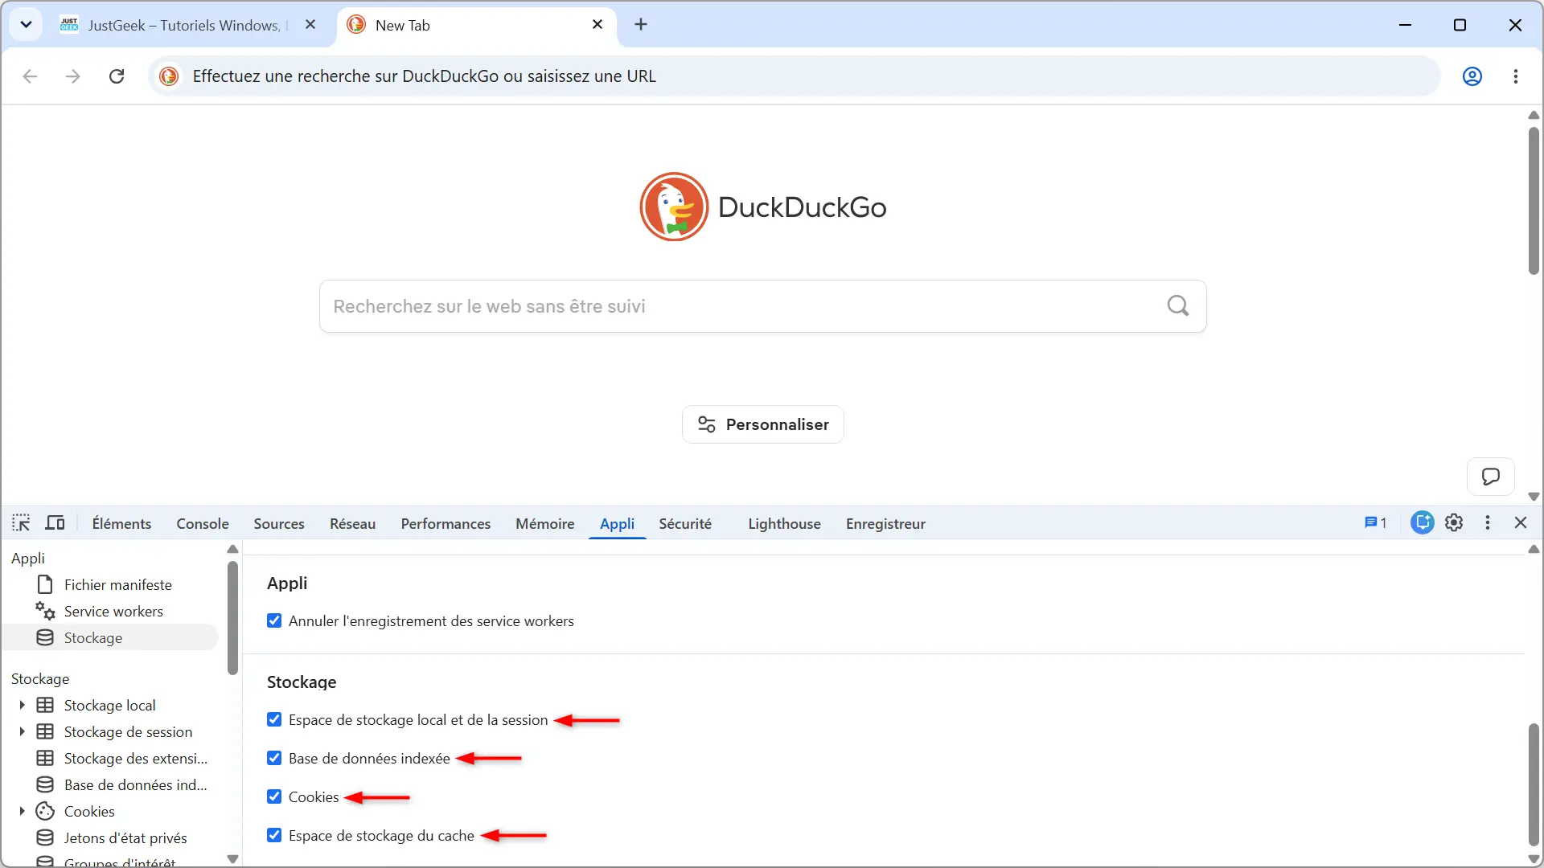Viewport: 1544px width, 868px height.
Task: Focus the URL address bar
Action: click(x=794, y=76)
